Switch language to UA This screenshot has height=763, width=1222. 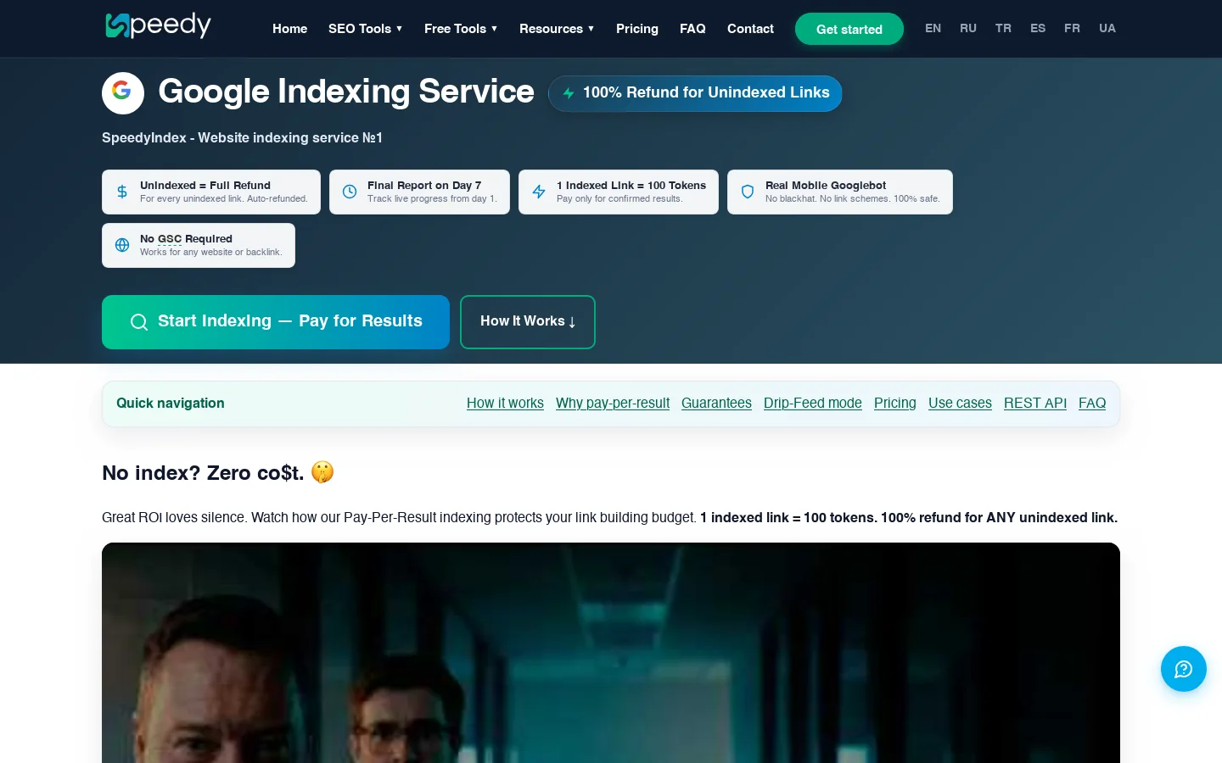click(1107, 28)
